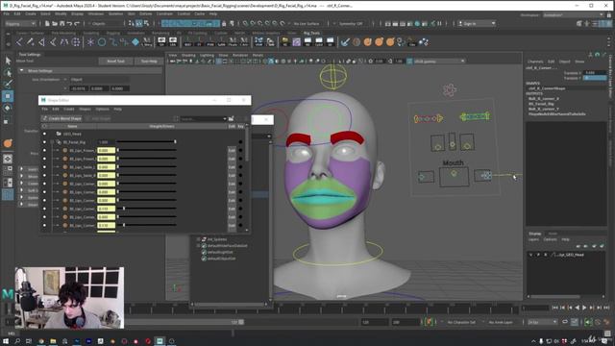Image resolution: width=615 pixels, height=346 pixels.
Task: Toggle visibility of BS_Facial_Rig blend shape
Action: (44, 142)
